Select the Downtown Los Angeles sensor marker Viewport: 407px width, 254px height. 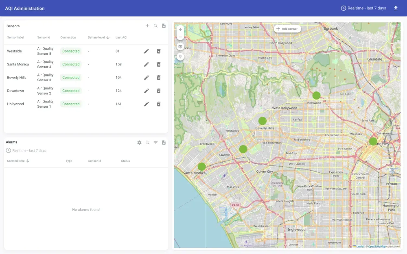pos(373,141)
